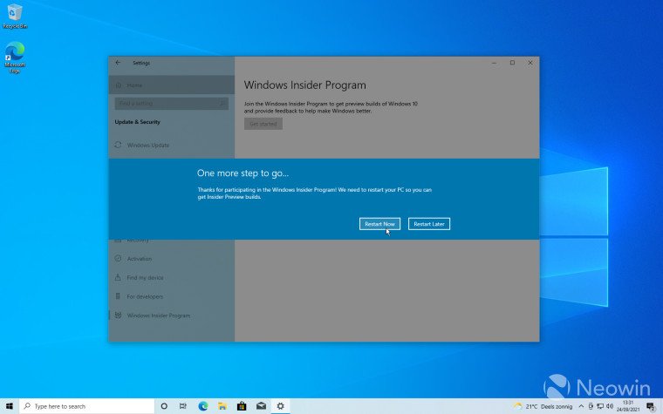The image size is (663, 414).
Task: Click the volume speaker icon in tray
Action: click(610, 406)
